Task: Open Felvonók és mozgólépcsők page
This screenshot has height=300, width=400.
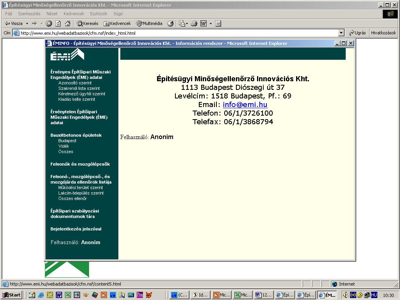Action: [80, 164]
